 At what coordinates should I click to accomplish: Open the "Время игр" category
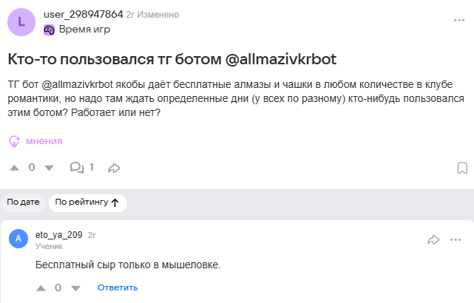pos(84,30)
